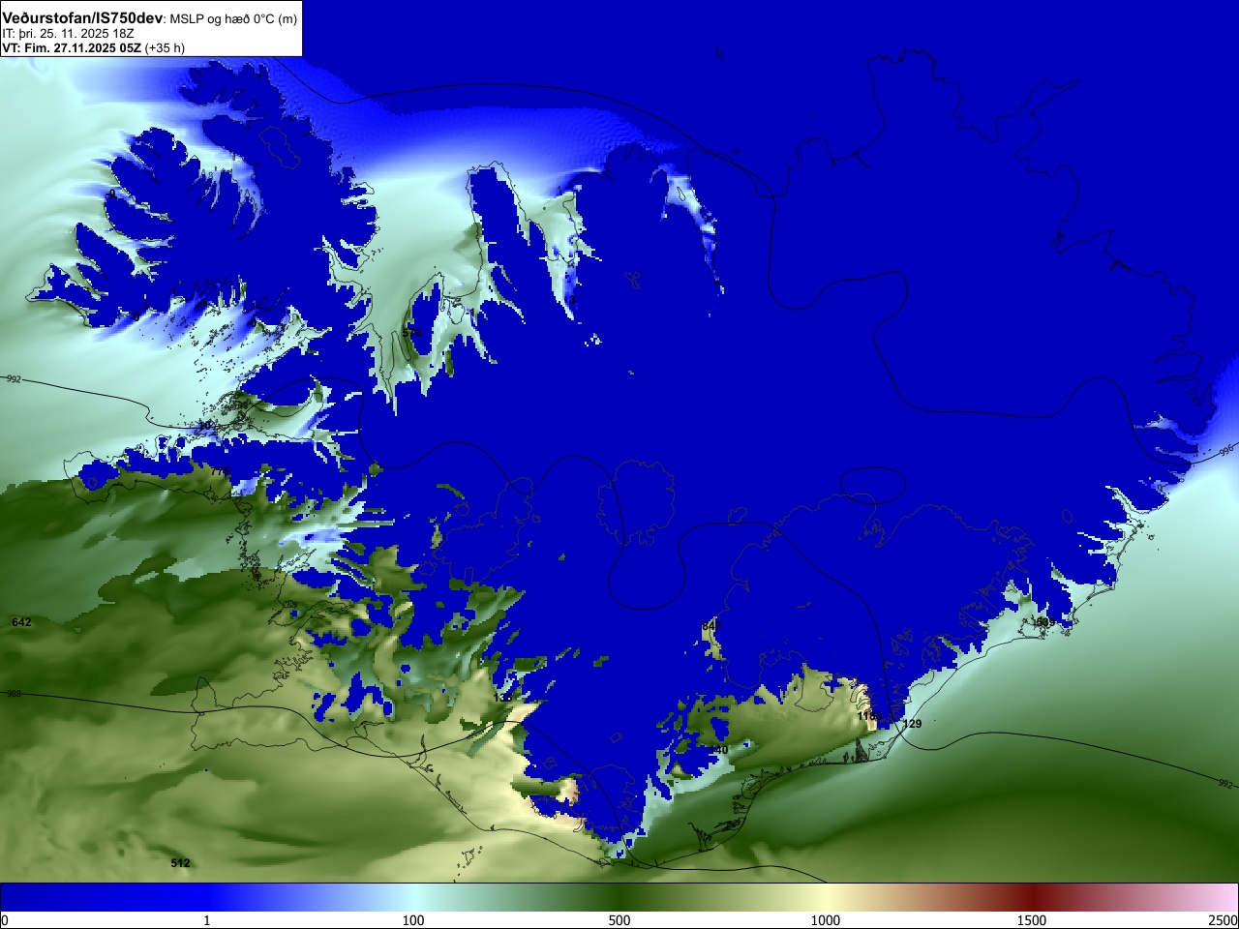The height and width of the screenshot is (929, 1239).
Task: Click the '1' tick label on the color scale
Action: (206, 920)
